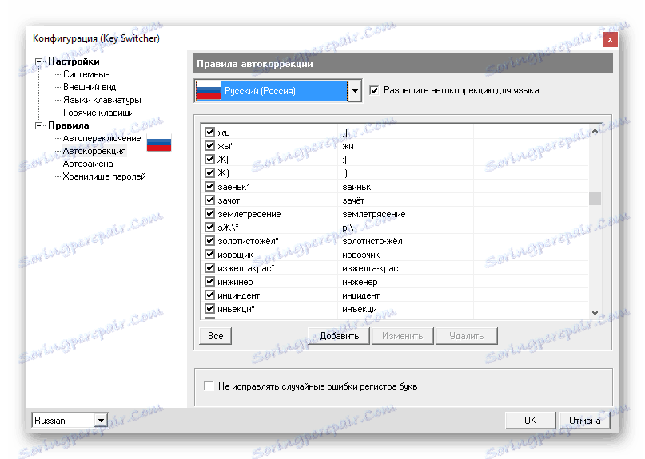The width and height of the screenshot is (645, 459).
Task: Toggle checkbox for rule 'зЖ\*'
Action: [209, 228]
